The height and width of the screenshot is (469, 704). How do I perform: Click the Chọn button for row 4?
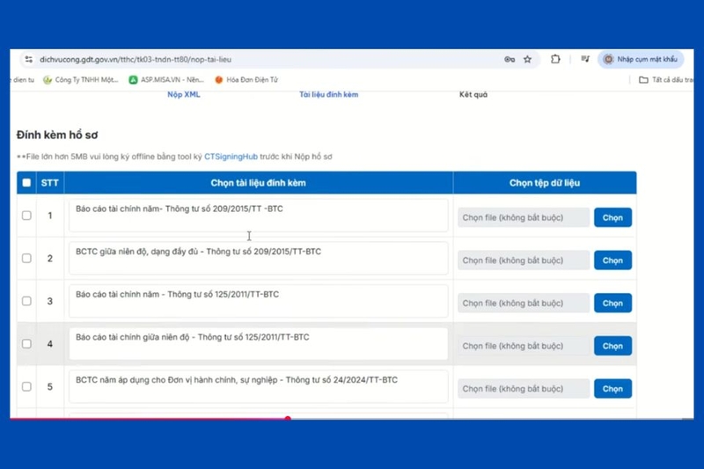pos(612,346)
